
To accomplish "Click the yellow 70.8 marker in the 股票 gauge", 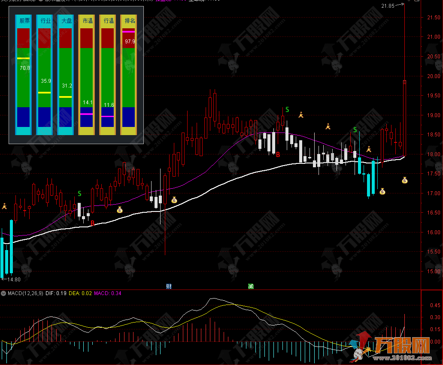I will [23, 58].
